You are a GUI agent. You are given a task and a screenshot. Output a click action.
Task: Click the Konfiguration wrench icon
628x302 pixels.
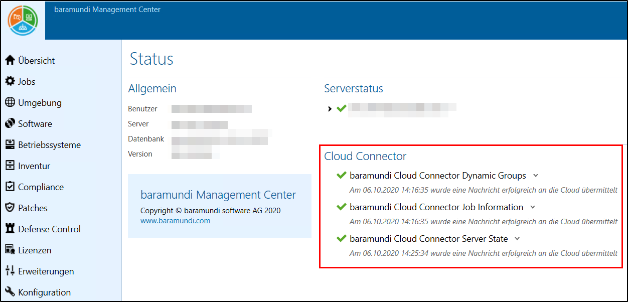[10, 292]
